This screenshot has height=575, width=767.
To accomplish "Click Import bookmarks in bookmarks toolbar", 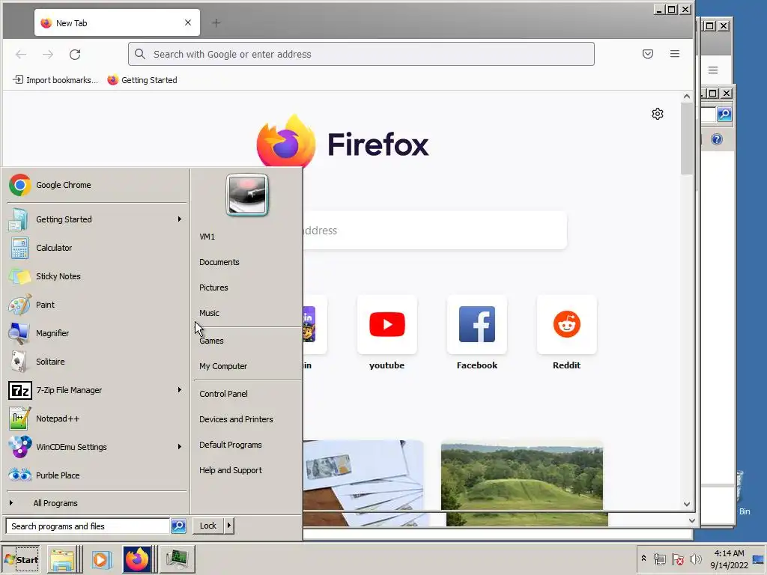I will (55, 79).
